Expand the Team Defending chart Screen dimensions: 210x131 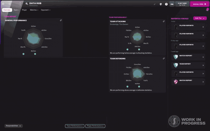click(164, 59)
